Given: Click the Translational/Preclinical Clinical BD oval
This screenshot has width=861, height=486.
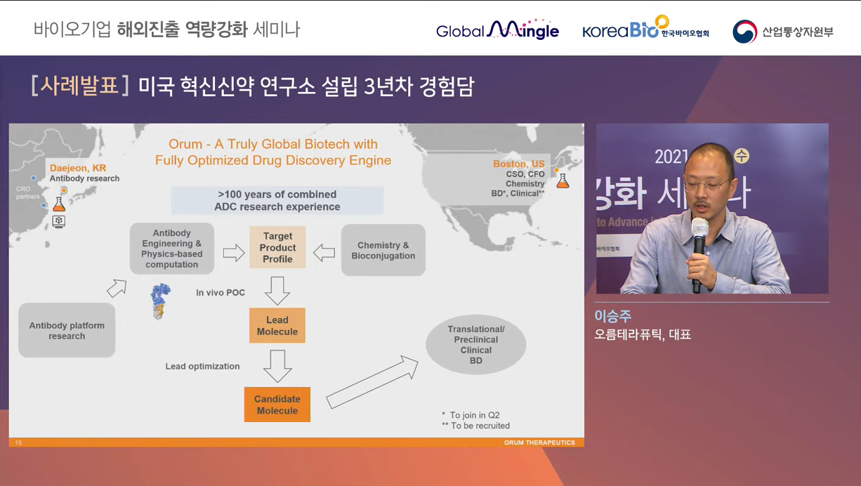Looking at the screenshot, I should coord(476,345).
